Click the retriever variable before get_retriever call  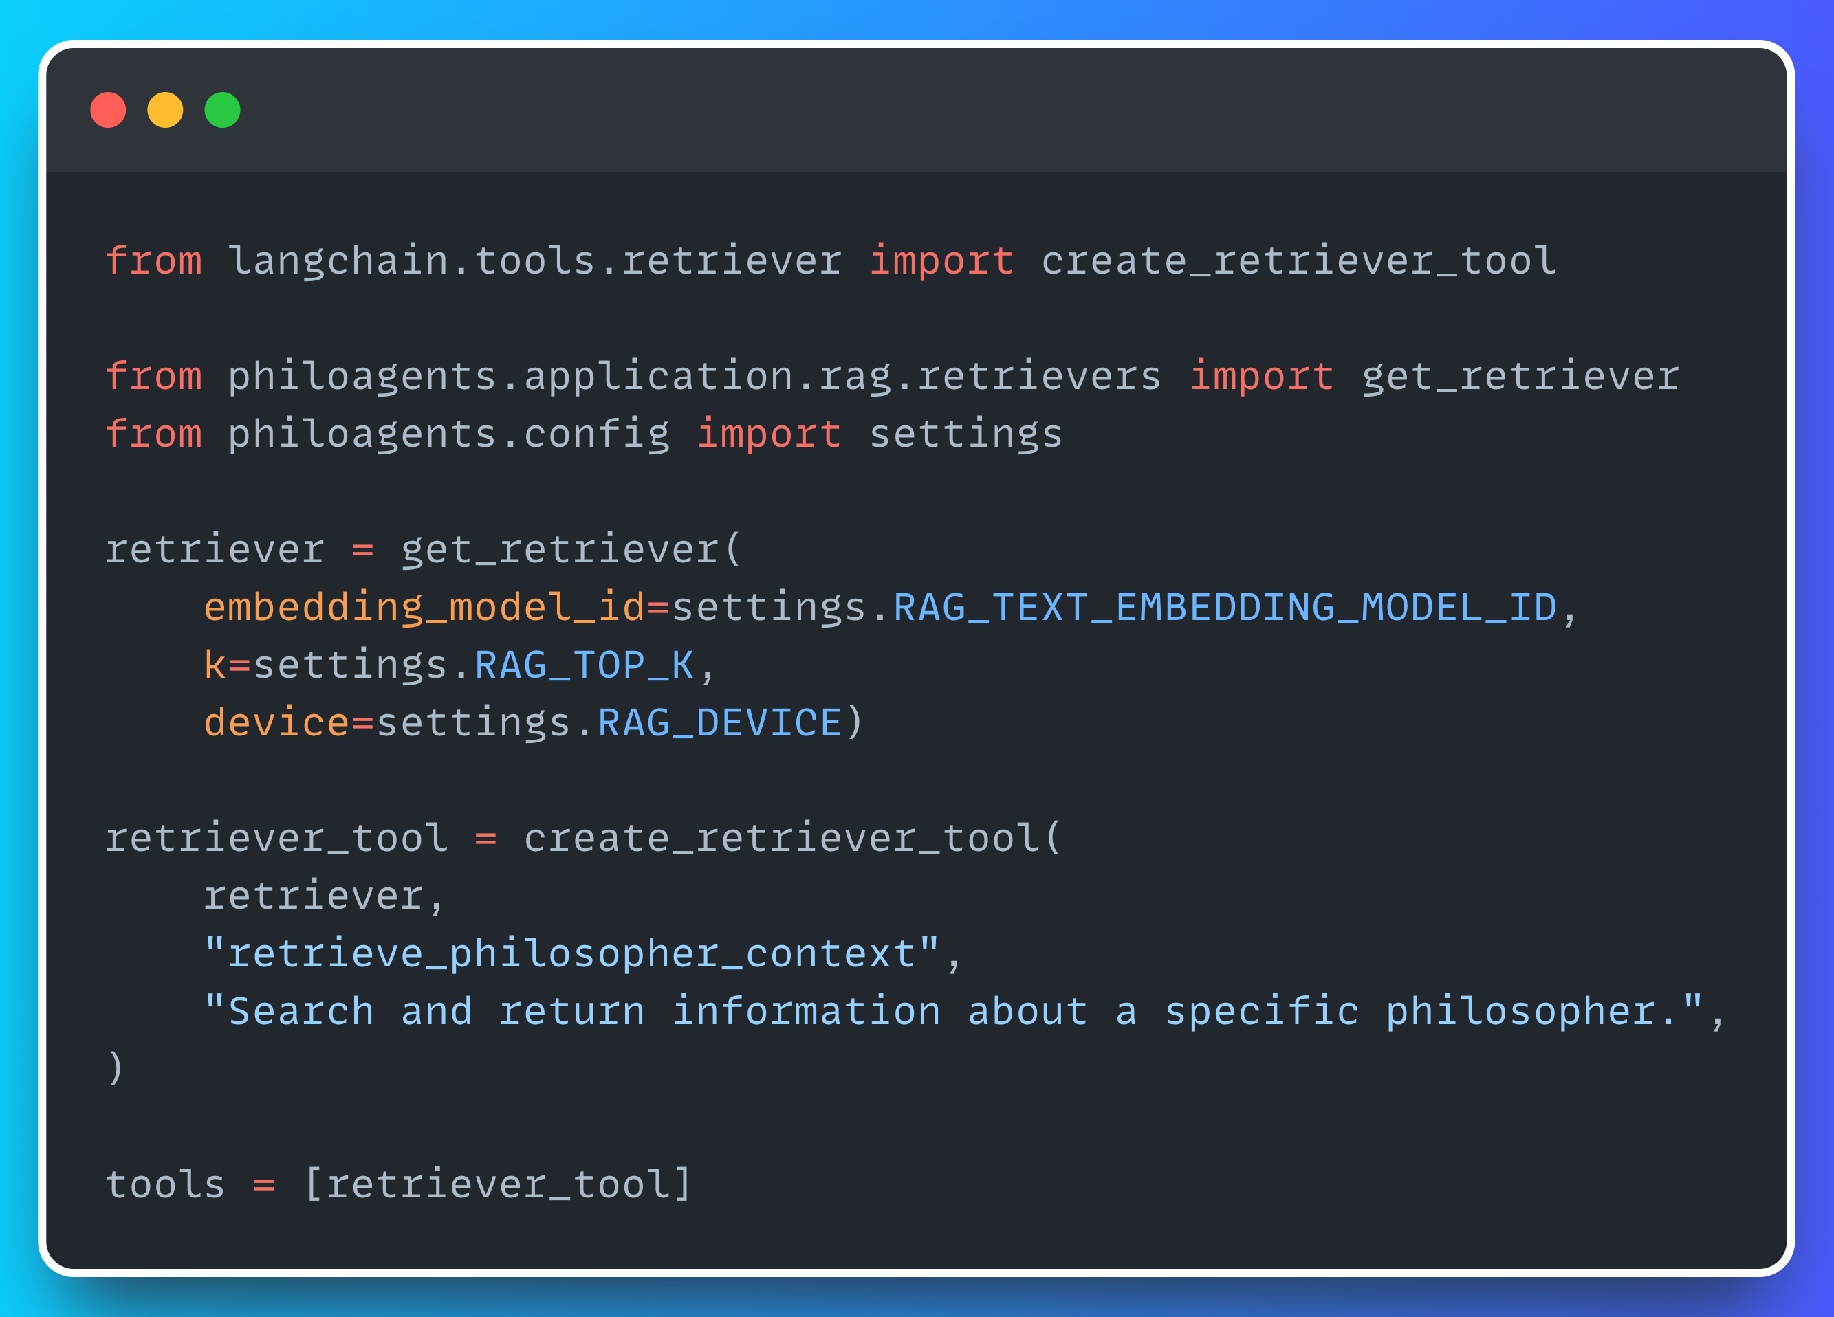click(215, 549)
